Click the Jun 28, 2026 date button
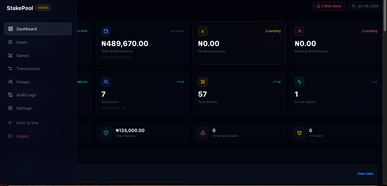This screenshot has width=387, height=186. coord(365,6)
